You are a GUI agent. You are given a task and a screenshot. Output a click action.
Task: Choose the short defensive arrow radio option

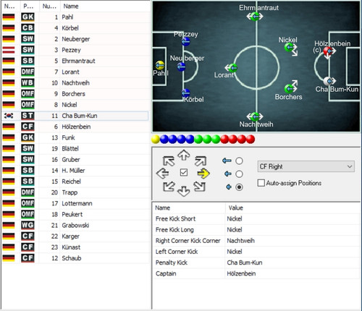coord(239,187)
